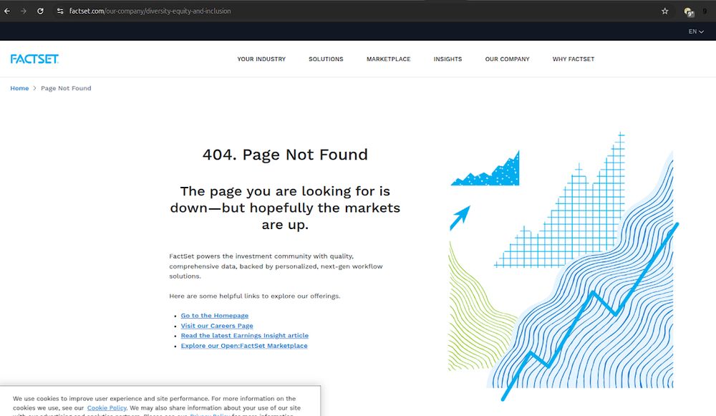The width and height of the screenshot is (716, 416).
Task: Click the Home breadcrumb link
Action: (19, 88)
